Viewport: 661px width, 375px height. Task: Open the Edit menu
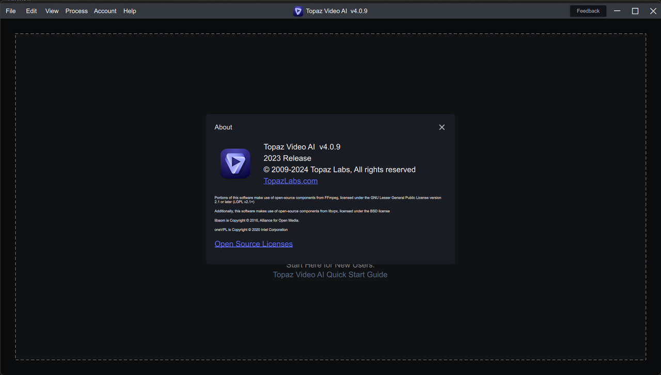coord(32,11)
